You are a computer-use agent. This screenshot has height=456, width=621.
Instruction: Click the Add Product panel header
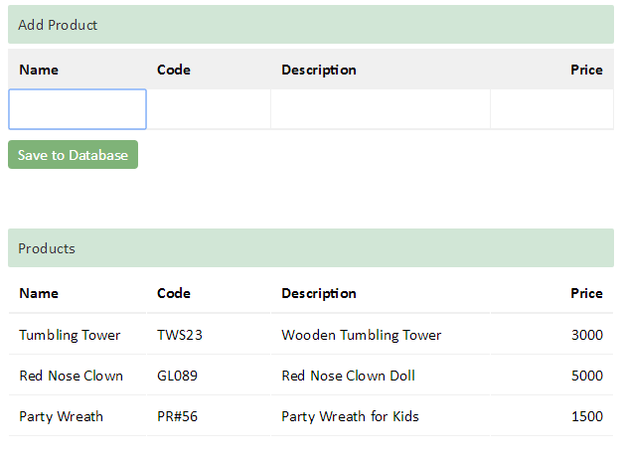(311, 25)
